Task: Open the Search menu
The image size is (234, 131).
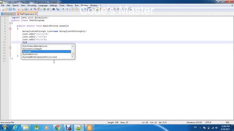Action: pyautogui.click(x=15, y=5)
